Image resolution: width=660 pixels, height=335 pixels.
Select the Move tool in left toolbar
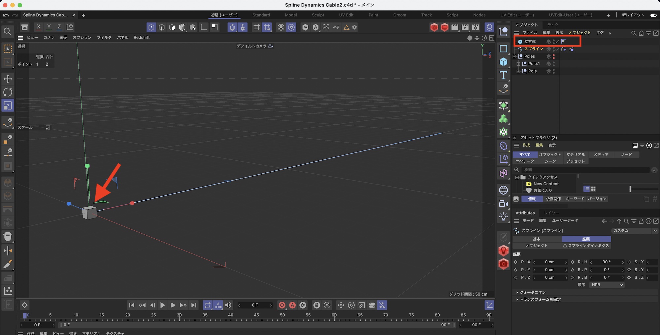(8, 79)
